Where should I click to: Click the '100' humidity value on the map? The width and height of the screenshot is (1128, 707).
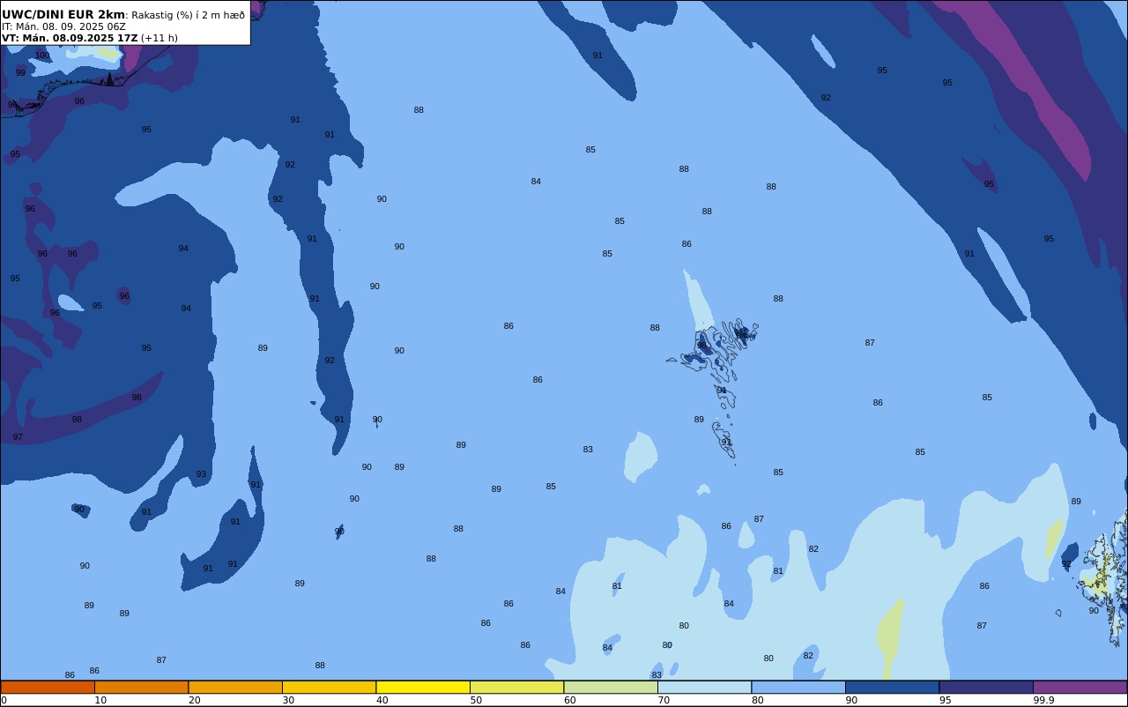(42, 56)
